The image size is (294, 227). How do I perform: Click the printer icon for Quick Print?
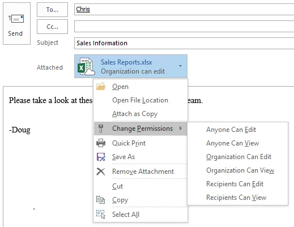tap(101, 143)
